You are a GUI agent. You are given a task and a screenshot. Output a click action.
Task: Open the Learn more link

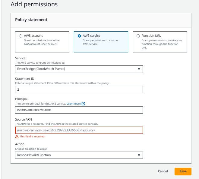[x=74, y=104]
